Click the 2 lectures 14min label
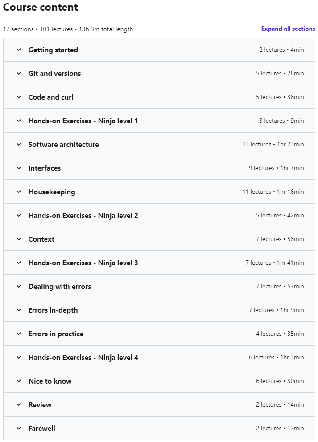This screenshot has width=318, height=442. 280,405
